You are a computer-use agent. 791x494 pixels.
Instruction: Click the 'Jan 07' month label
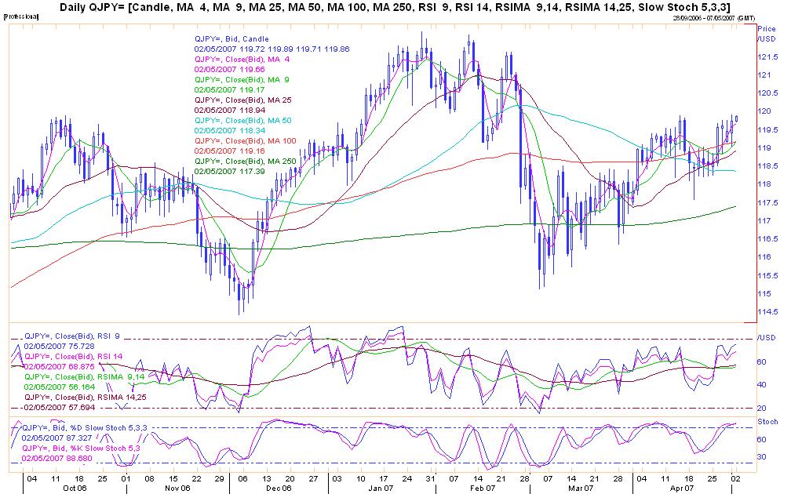(x=381, y=489)
